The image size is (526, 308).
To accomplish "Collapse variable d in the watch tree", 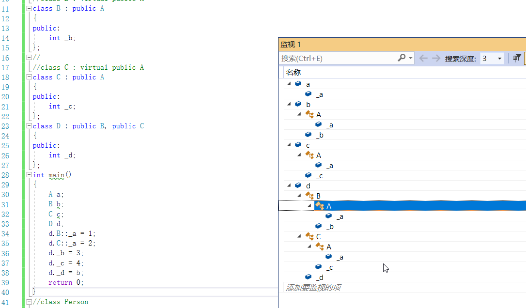I will pyautogui.click(x=289, y=185).
